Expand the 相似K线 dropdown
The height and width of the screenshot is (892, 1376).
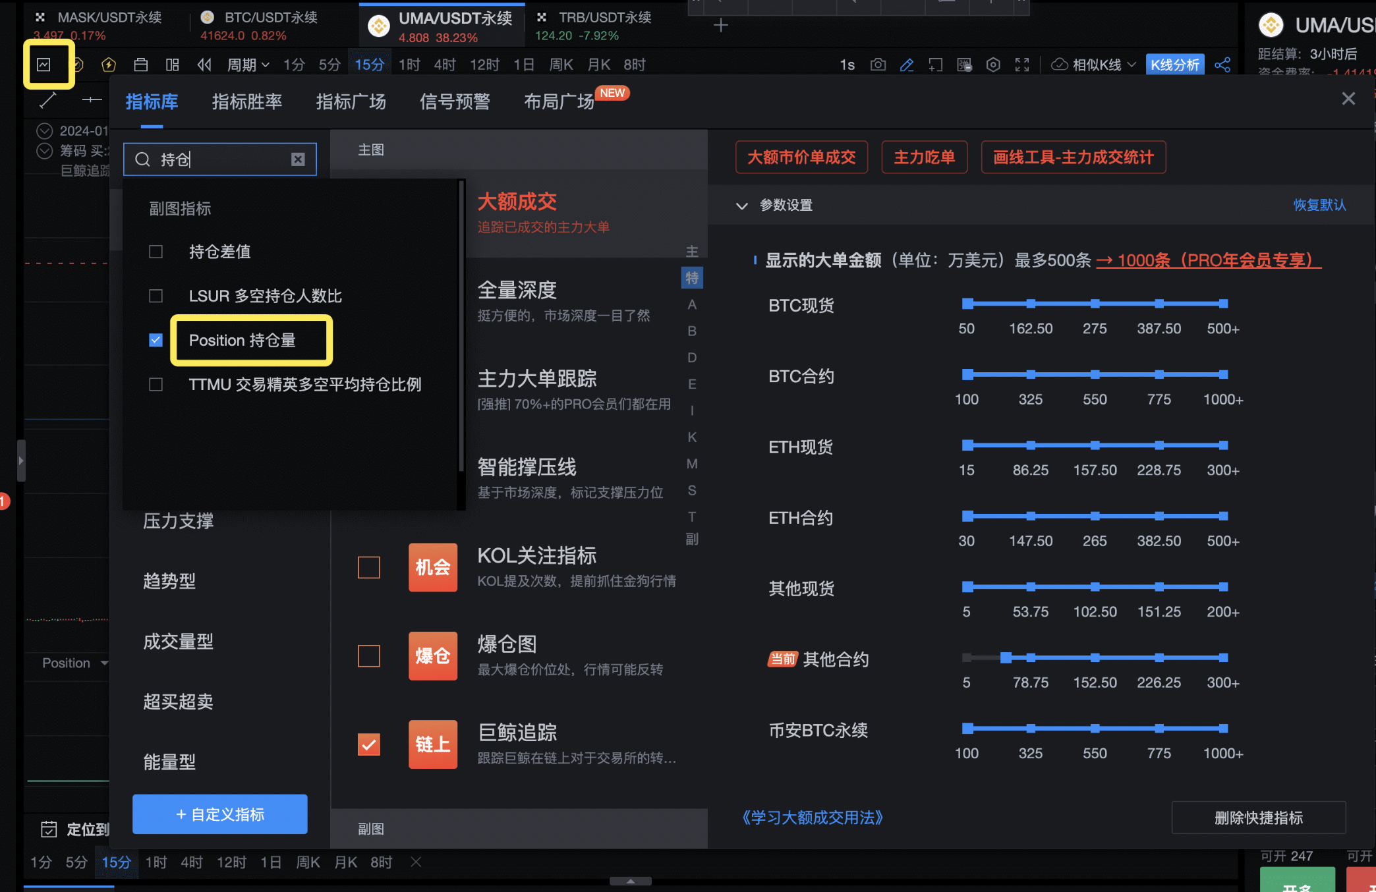pos(1132,65)
